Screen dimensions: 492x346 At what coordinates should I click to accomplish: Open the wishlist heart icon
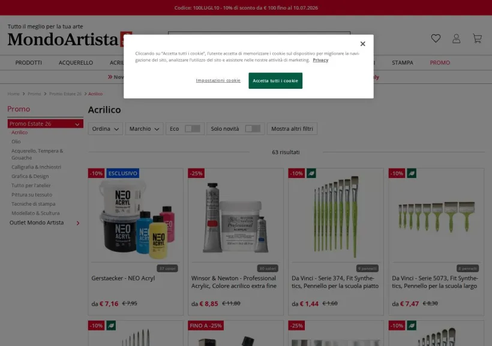point(436,38)
